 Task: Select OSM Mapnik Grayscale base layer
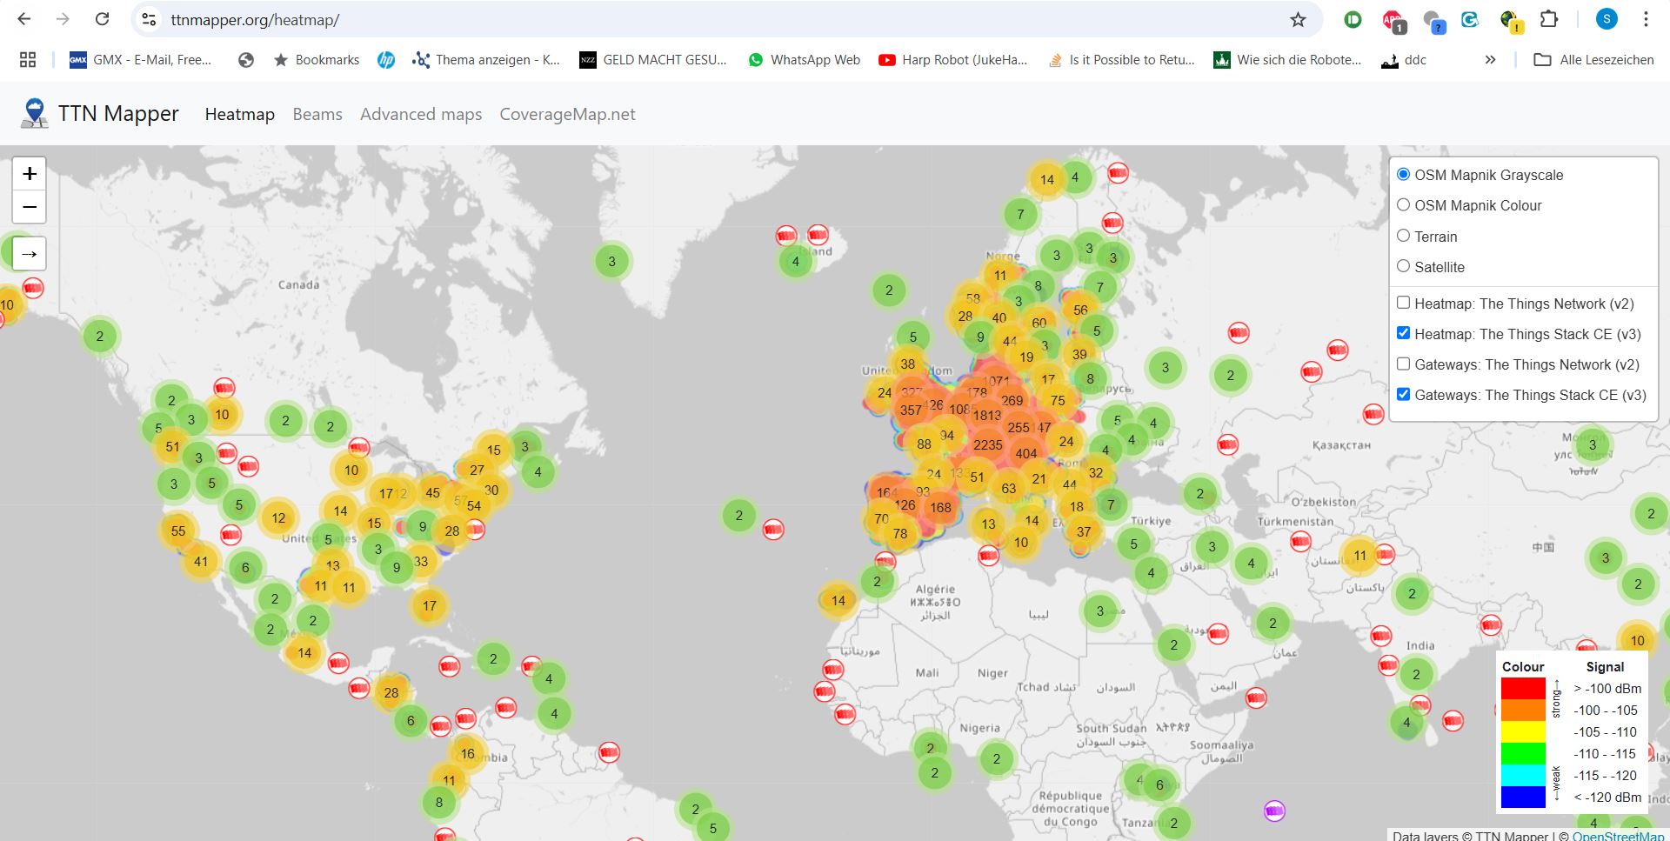[x=1403, y=174]
